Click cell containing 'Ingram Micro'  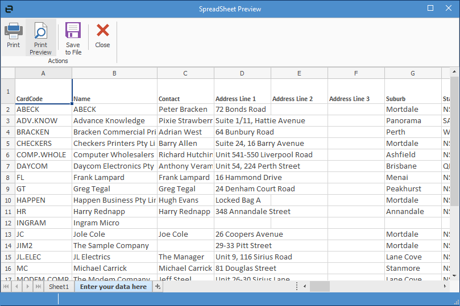(x=114, y=223)
